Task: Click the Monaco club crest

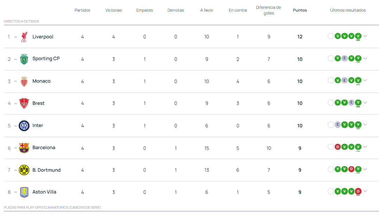Action: (24, 81)
